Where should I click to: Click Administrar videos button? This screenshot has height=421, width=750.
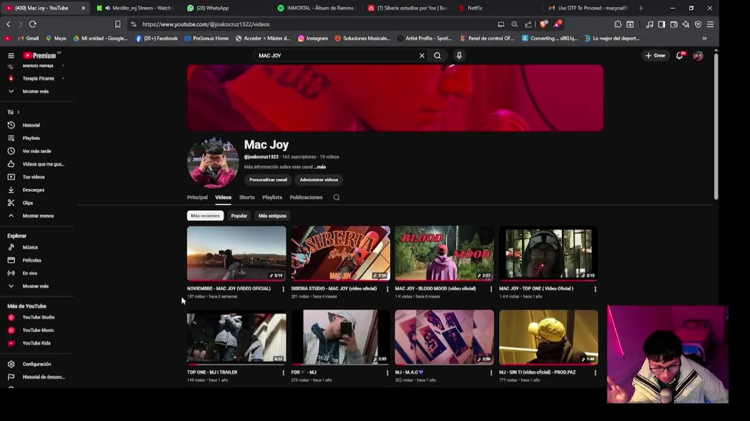[319, 180]
